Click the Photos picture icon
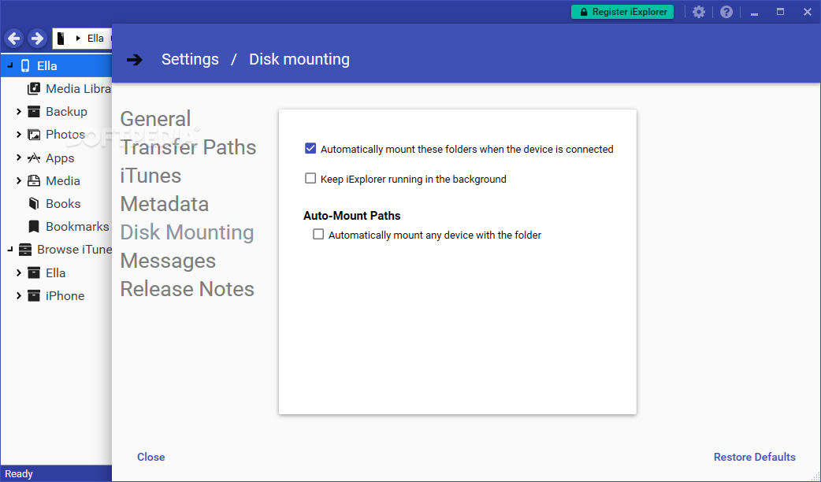The width and height of the screenshot is (821, 482). coord(34,135)
